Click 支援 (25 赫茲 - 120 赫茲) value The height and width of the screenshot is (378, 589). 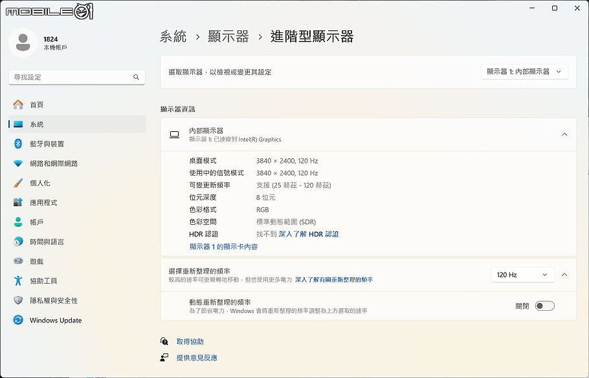pos(294,185)
